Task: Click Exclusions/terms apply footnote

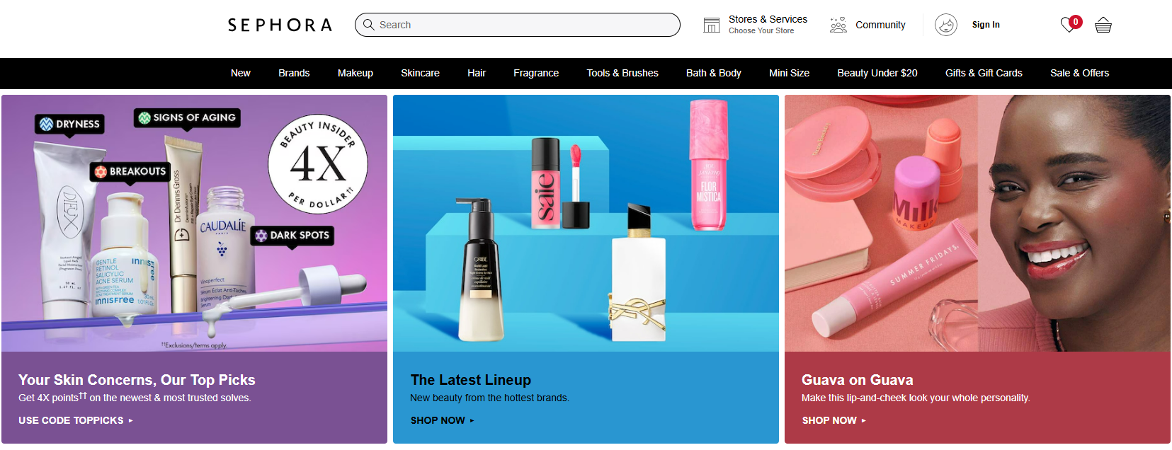Action: pos(193,345)
